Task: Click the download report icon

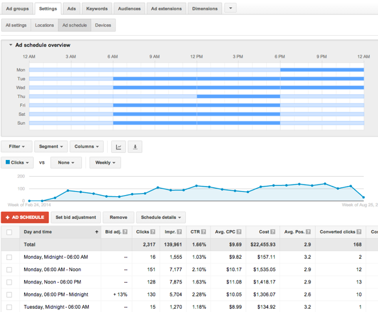Action: click(135, 147)
